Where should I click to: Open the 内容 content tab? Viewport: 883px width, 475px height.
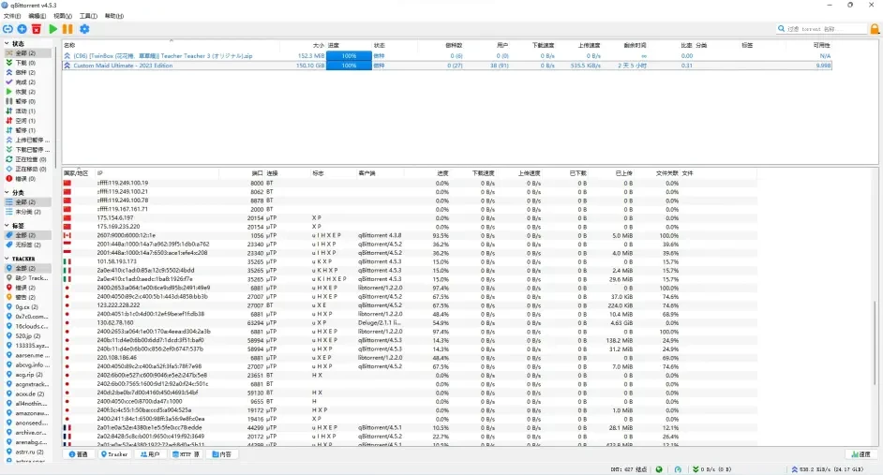222,454
